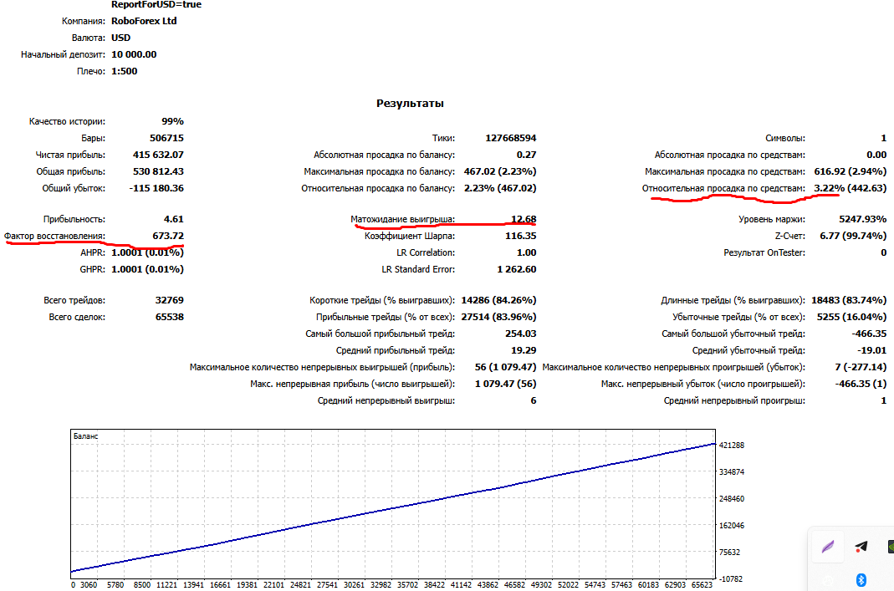Click the loss trades value 5255 (16.04%)
The image size is (894, 591).
pos(852,317)
